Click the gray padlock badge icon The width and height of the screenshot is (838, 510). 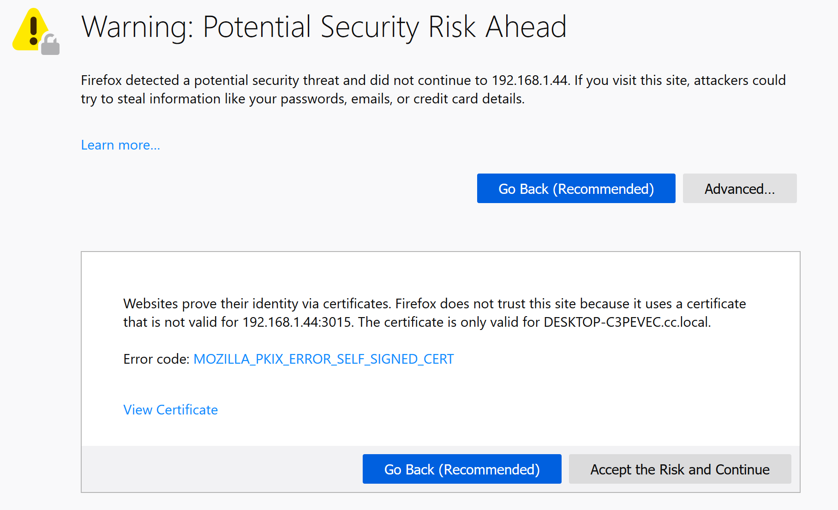[50, 45]
